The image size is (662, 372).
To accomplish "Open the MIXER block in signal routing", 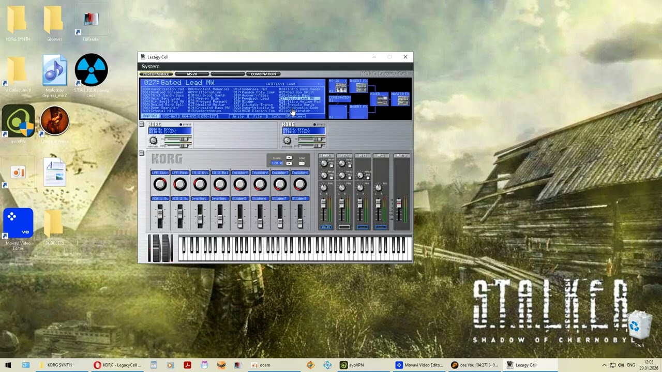I will click(379, 99).
